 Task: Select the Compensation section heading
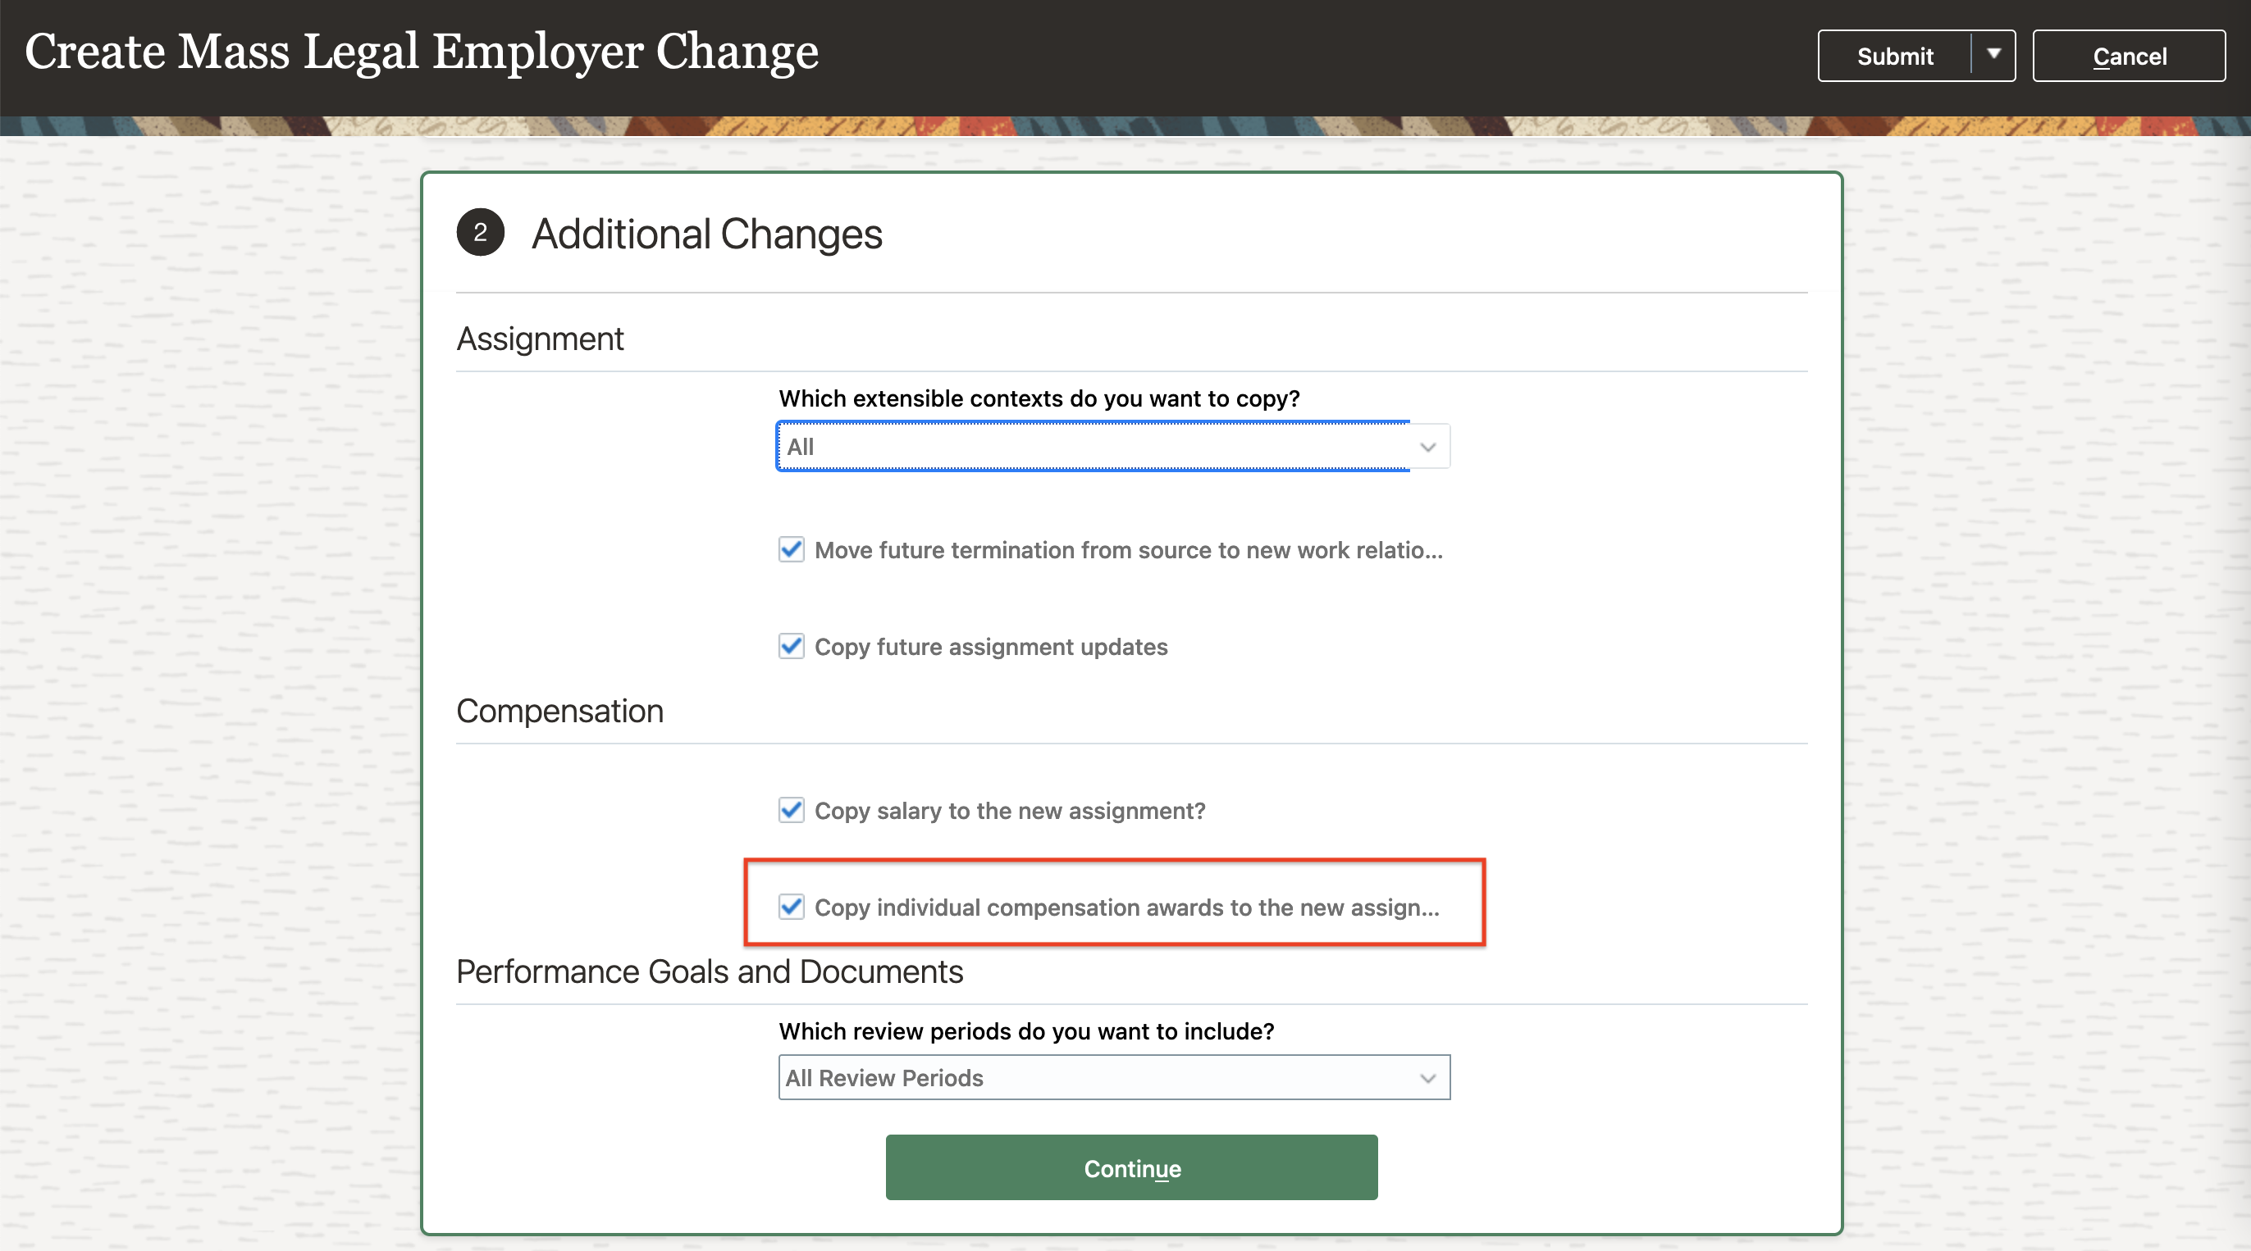click(559, 712)
